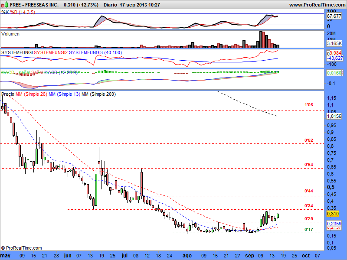Screen dimensions: 347x260
Task: Click the level label 0'25
Action: click(x=309, y=219)
